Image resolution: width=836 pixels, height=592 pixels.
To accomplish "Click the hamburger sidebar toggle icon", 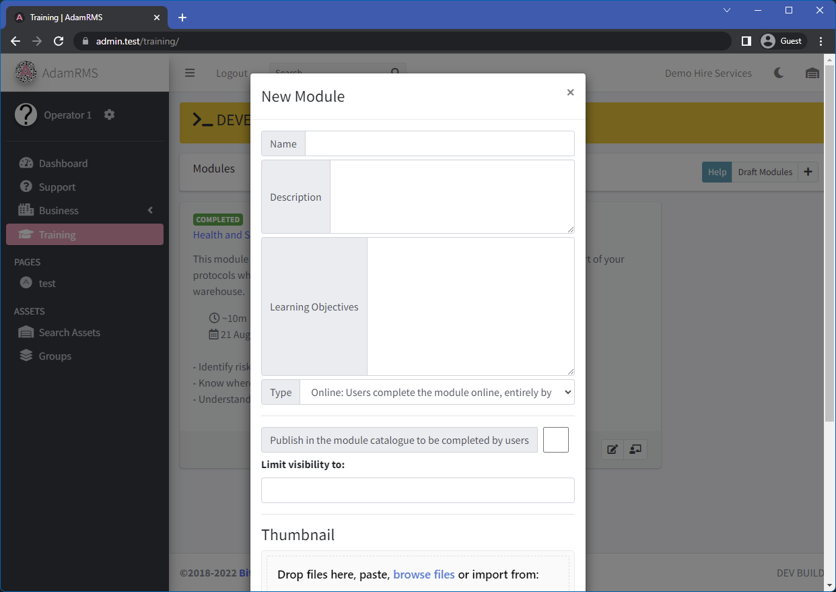I will coord(190,73).
